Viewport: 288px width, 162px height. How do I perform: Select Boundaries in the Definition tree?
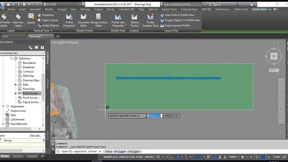tap(29, 63)
